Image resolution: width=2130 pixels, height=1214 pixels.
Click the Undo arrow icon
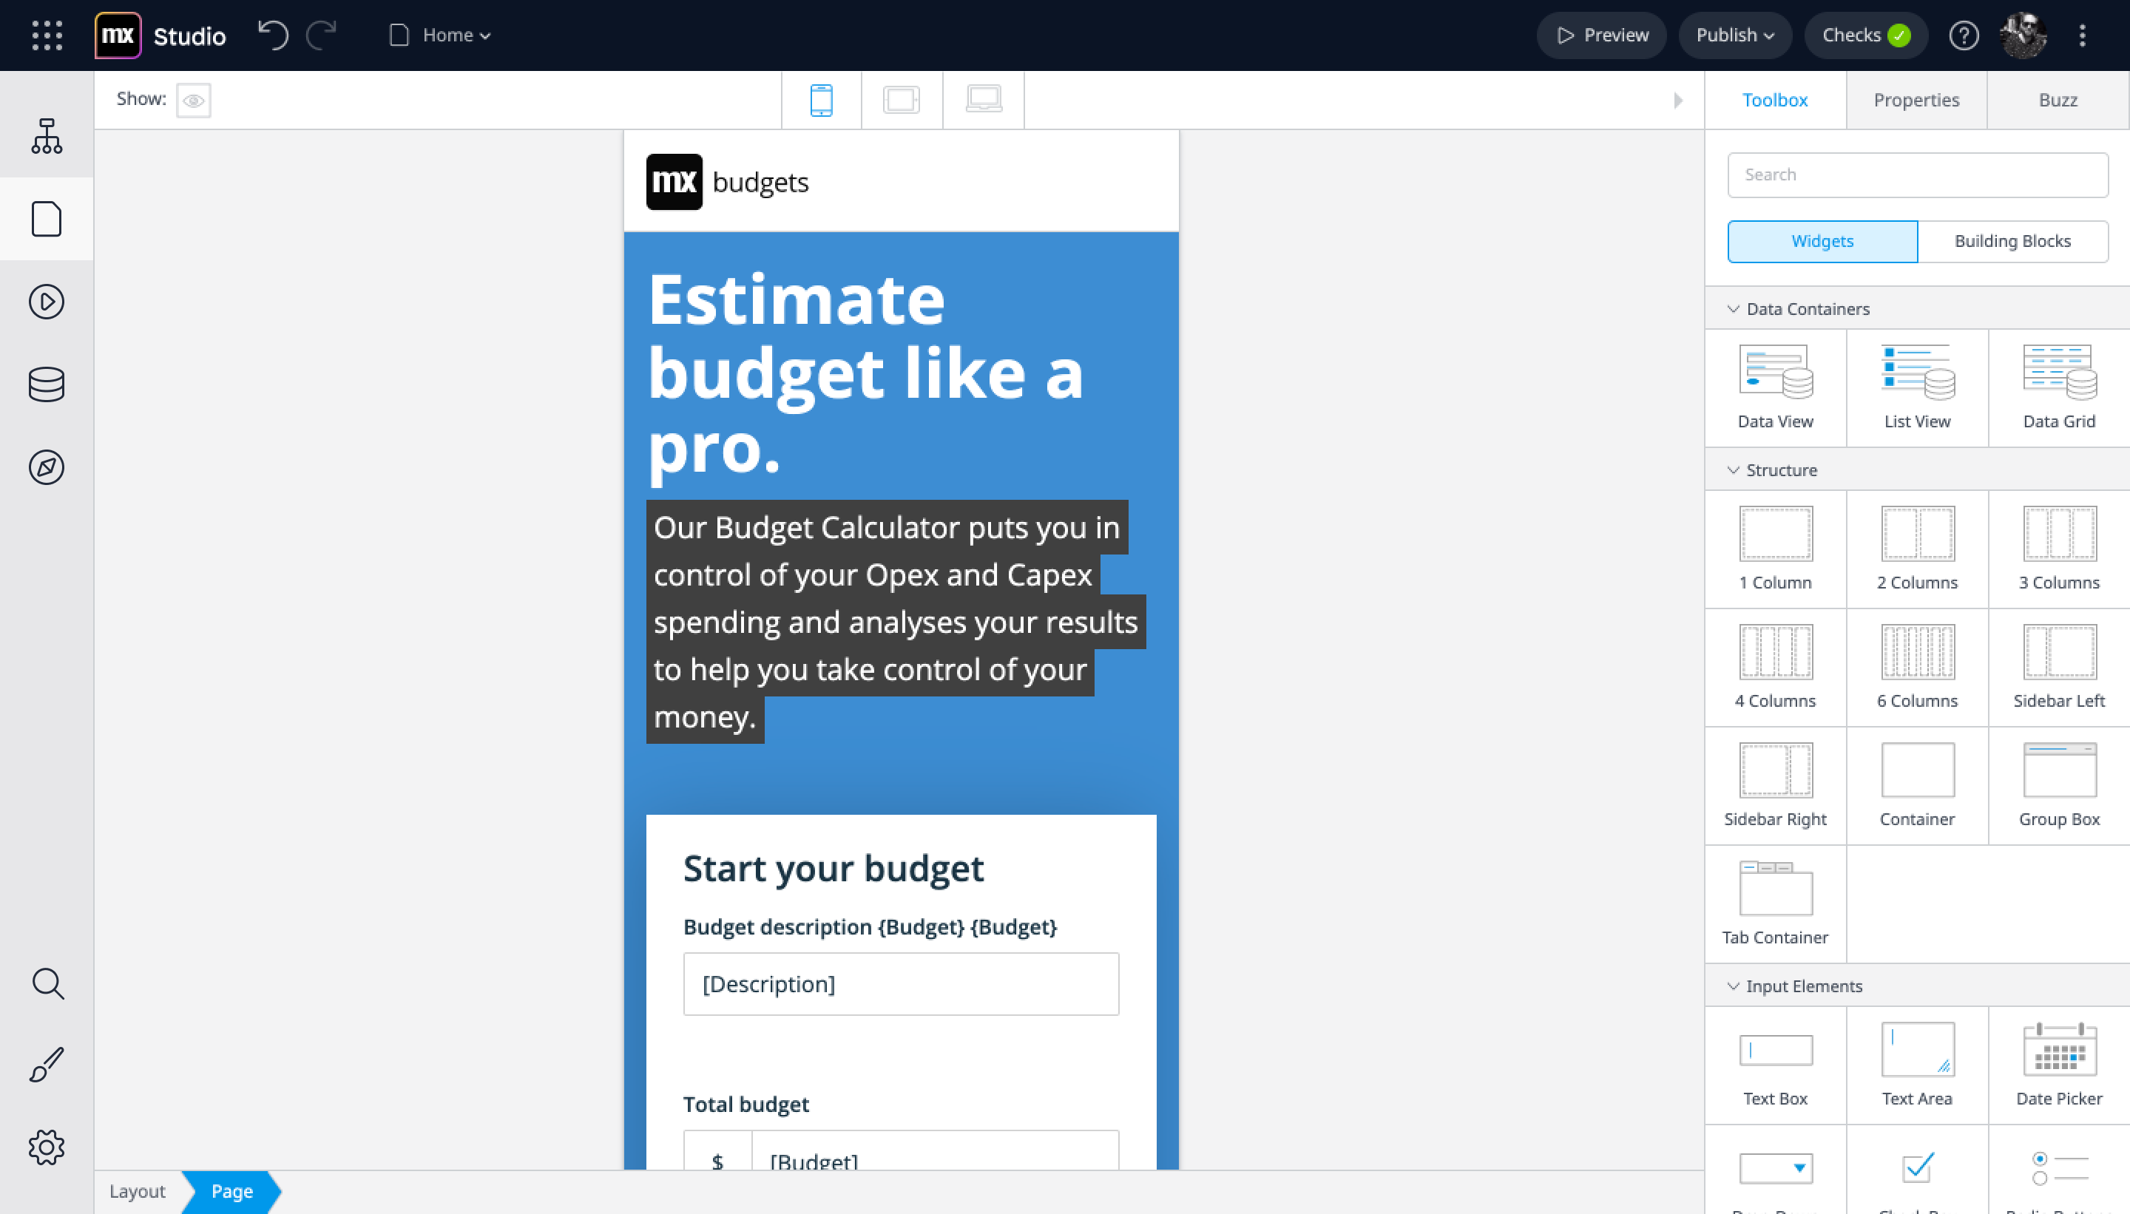[273, 35]
